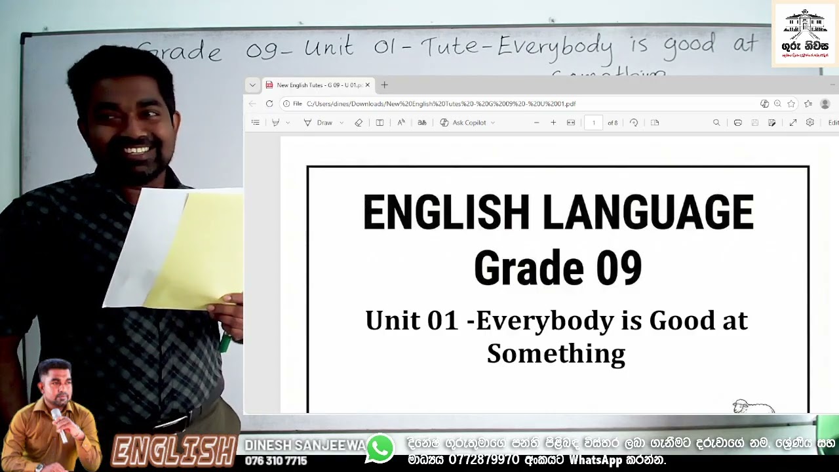Refresh the PDF page
The width and height of the screenshot is (839, 472).
269,104
